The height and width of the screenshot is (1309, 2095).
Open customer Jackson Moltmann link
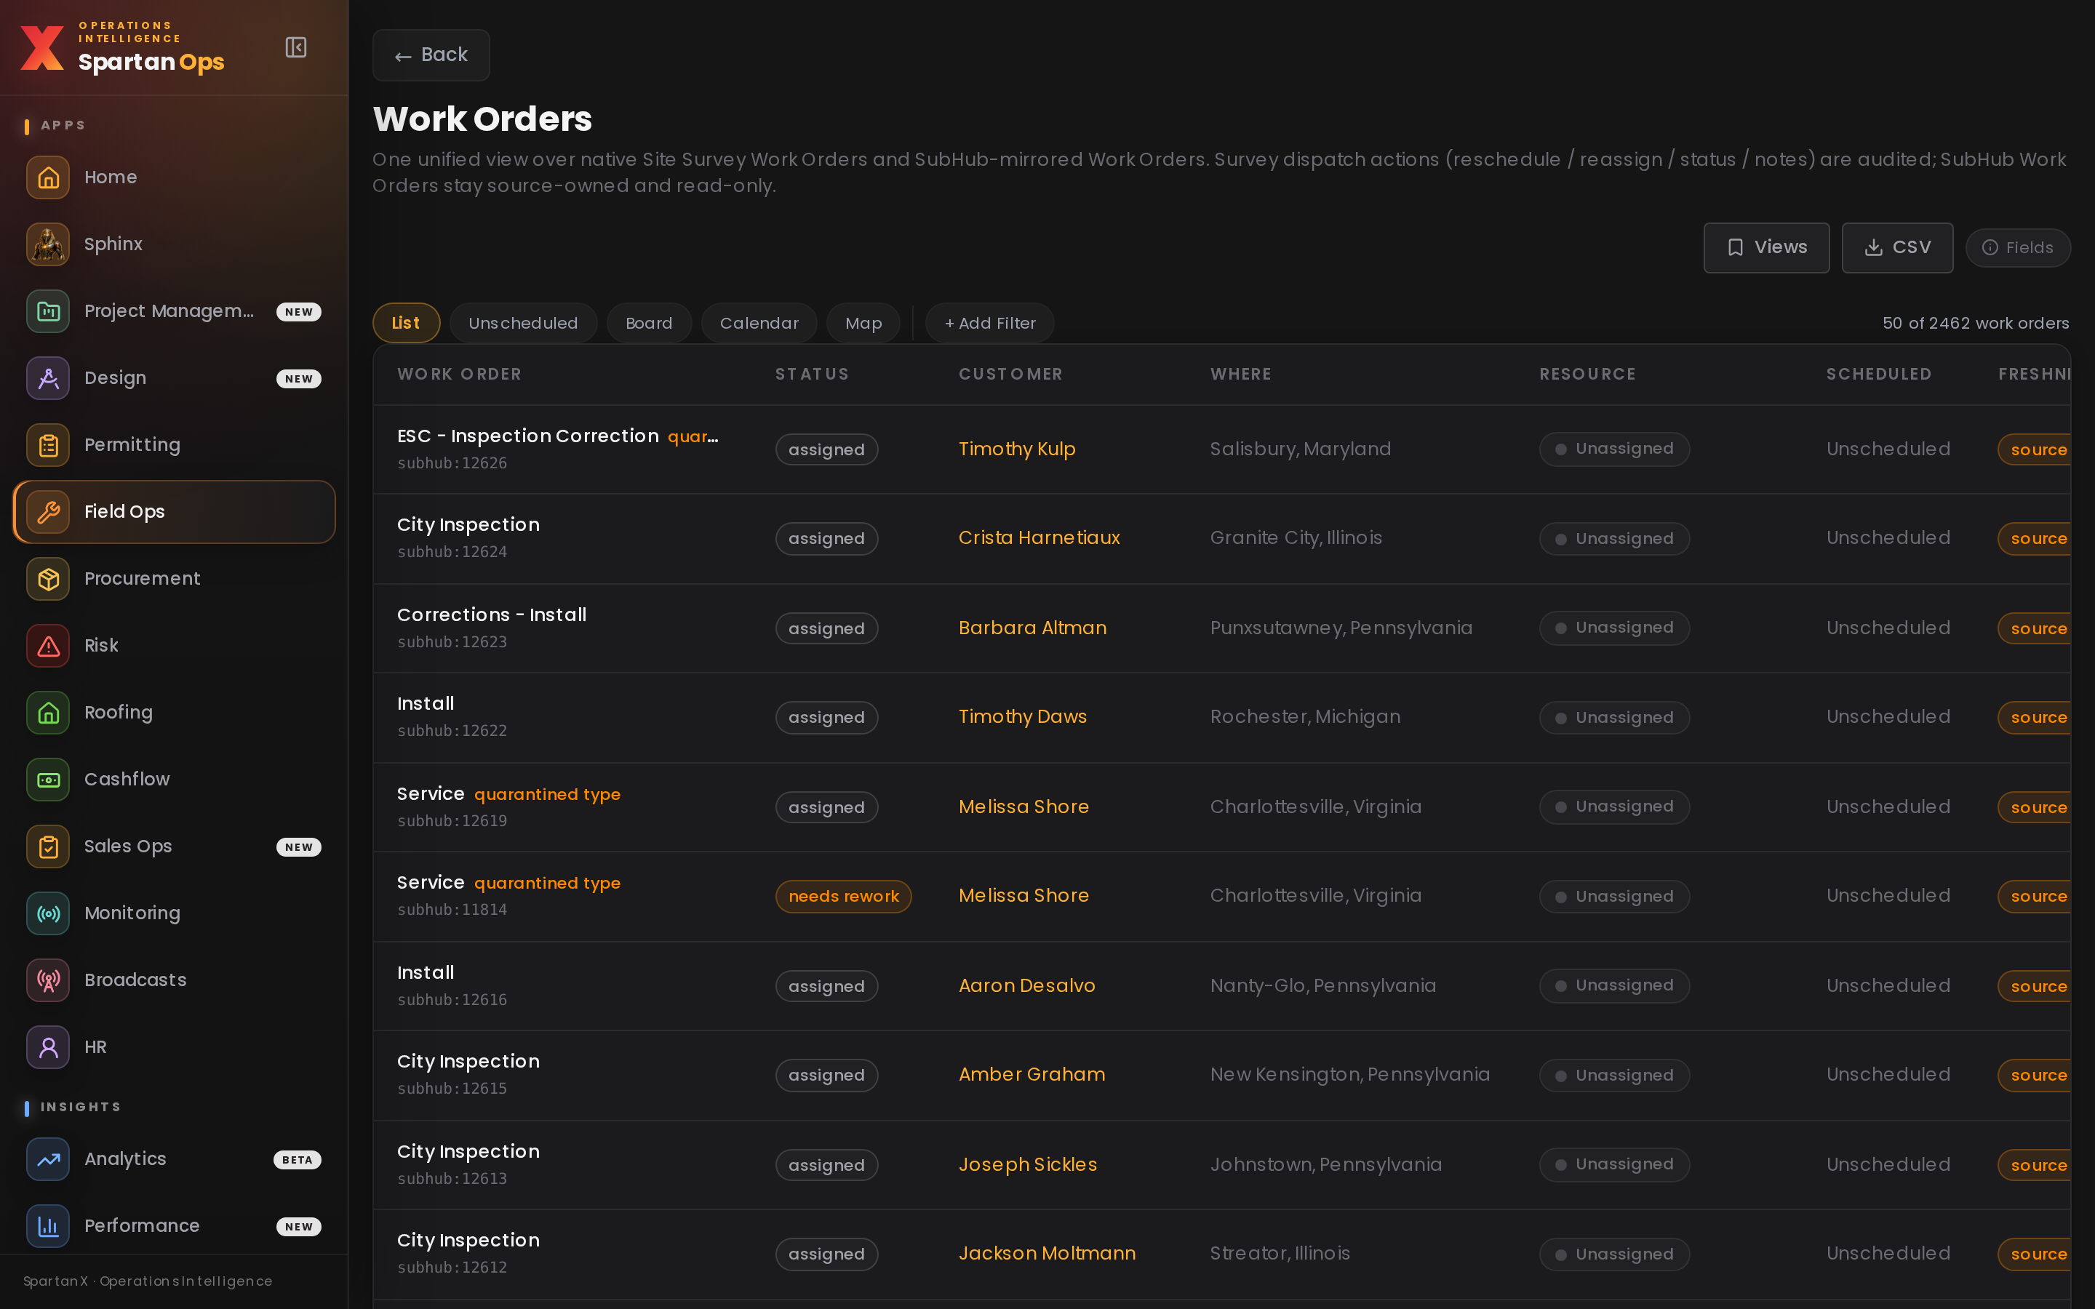[1047, 1253]
